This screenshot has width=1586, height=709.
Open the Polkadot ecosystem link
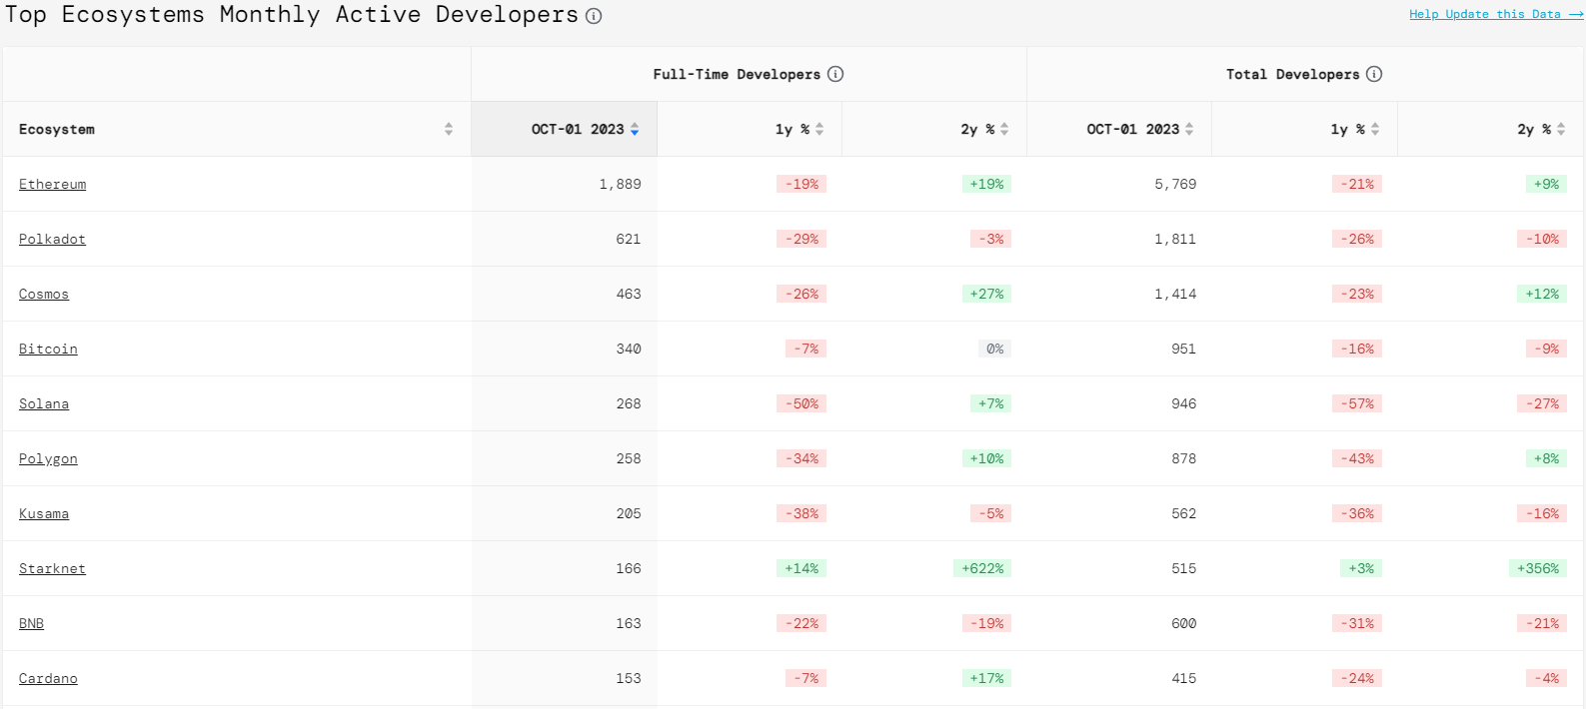pyautogui.click(x=52, y=239)
